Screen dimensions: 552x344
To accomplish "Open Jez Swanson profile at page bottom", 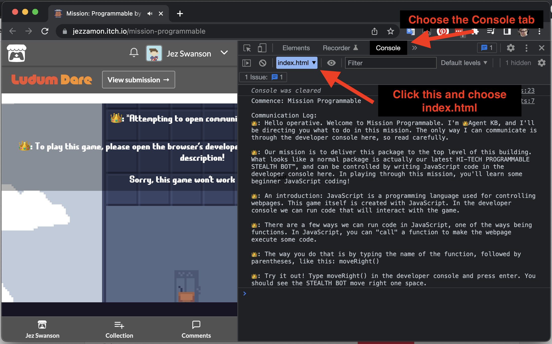I will pyautogui.click(x=42, y=329).
